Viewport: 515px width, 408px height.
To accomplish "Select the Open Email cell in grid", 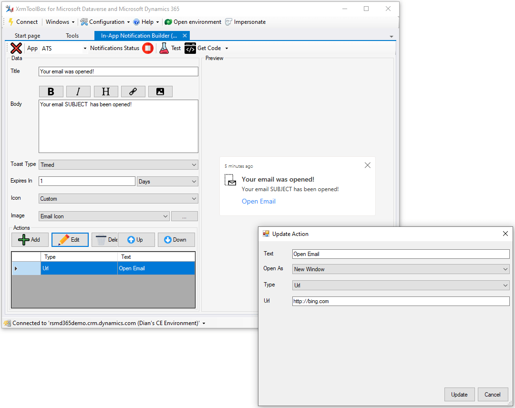I will tap(156, 268).
